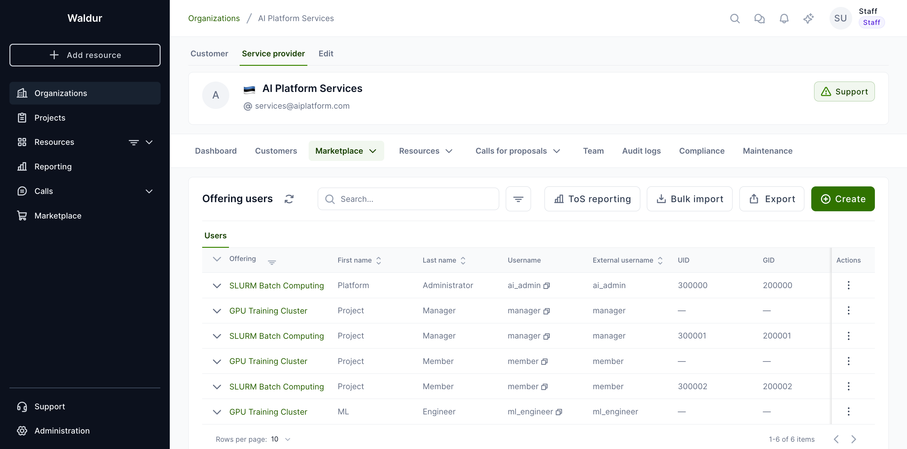Open GPU Training Cluster link in ml_engineer row
907x449 pixels.
pos(268,412)
